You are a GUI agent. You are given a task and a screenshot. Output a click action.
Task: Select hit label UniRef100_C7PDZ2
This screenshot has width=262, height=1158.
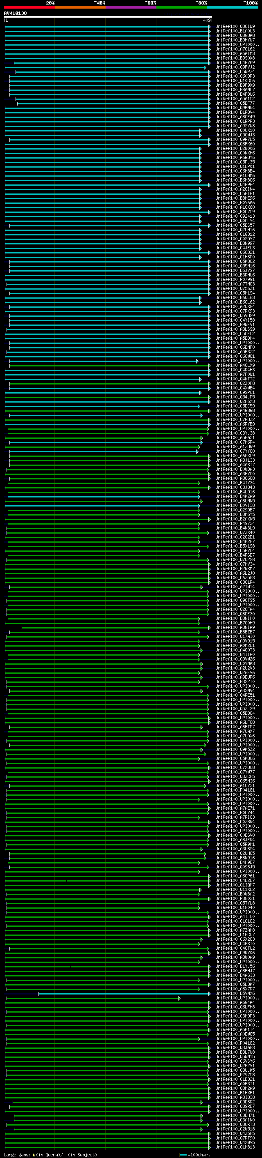coord(235,420)
